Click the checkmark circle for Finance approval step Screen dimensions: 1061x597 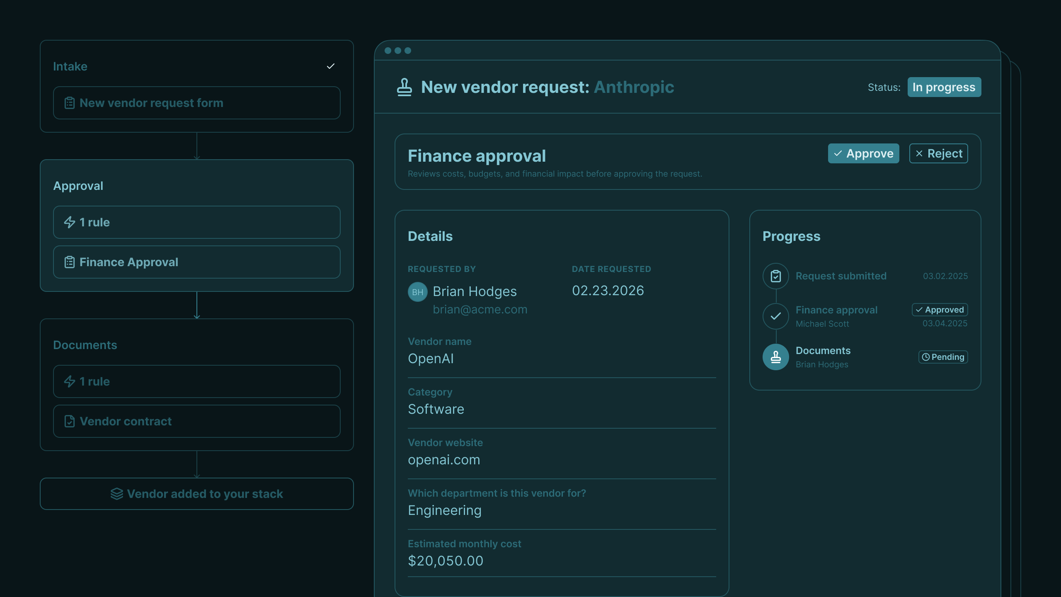(775, 316)
